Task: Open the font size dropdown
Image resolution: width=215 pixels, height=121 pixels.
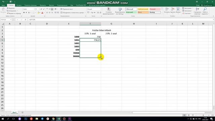Action: point(39,9)
